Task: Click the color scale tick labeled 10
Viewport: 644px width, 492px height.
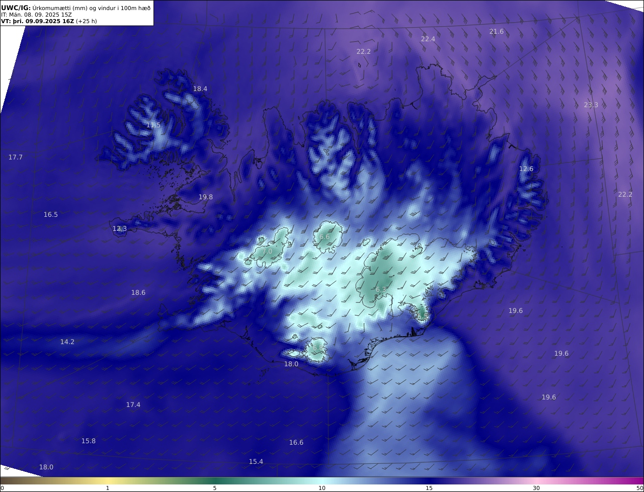Action: (x=322, y=488)
